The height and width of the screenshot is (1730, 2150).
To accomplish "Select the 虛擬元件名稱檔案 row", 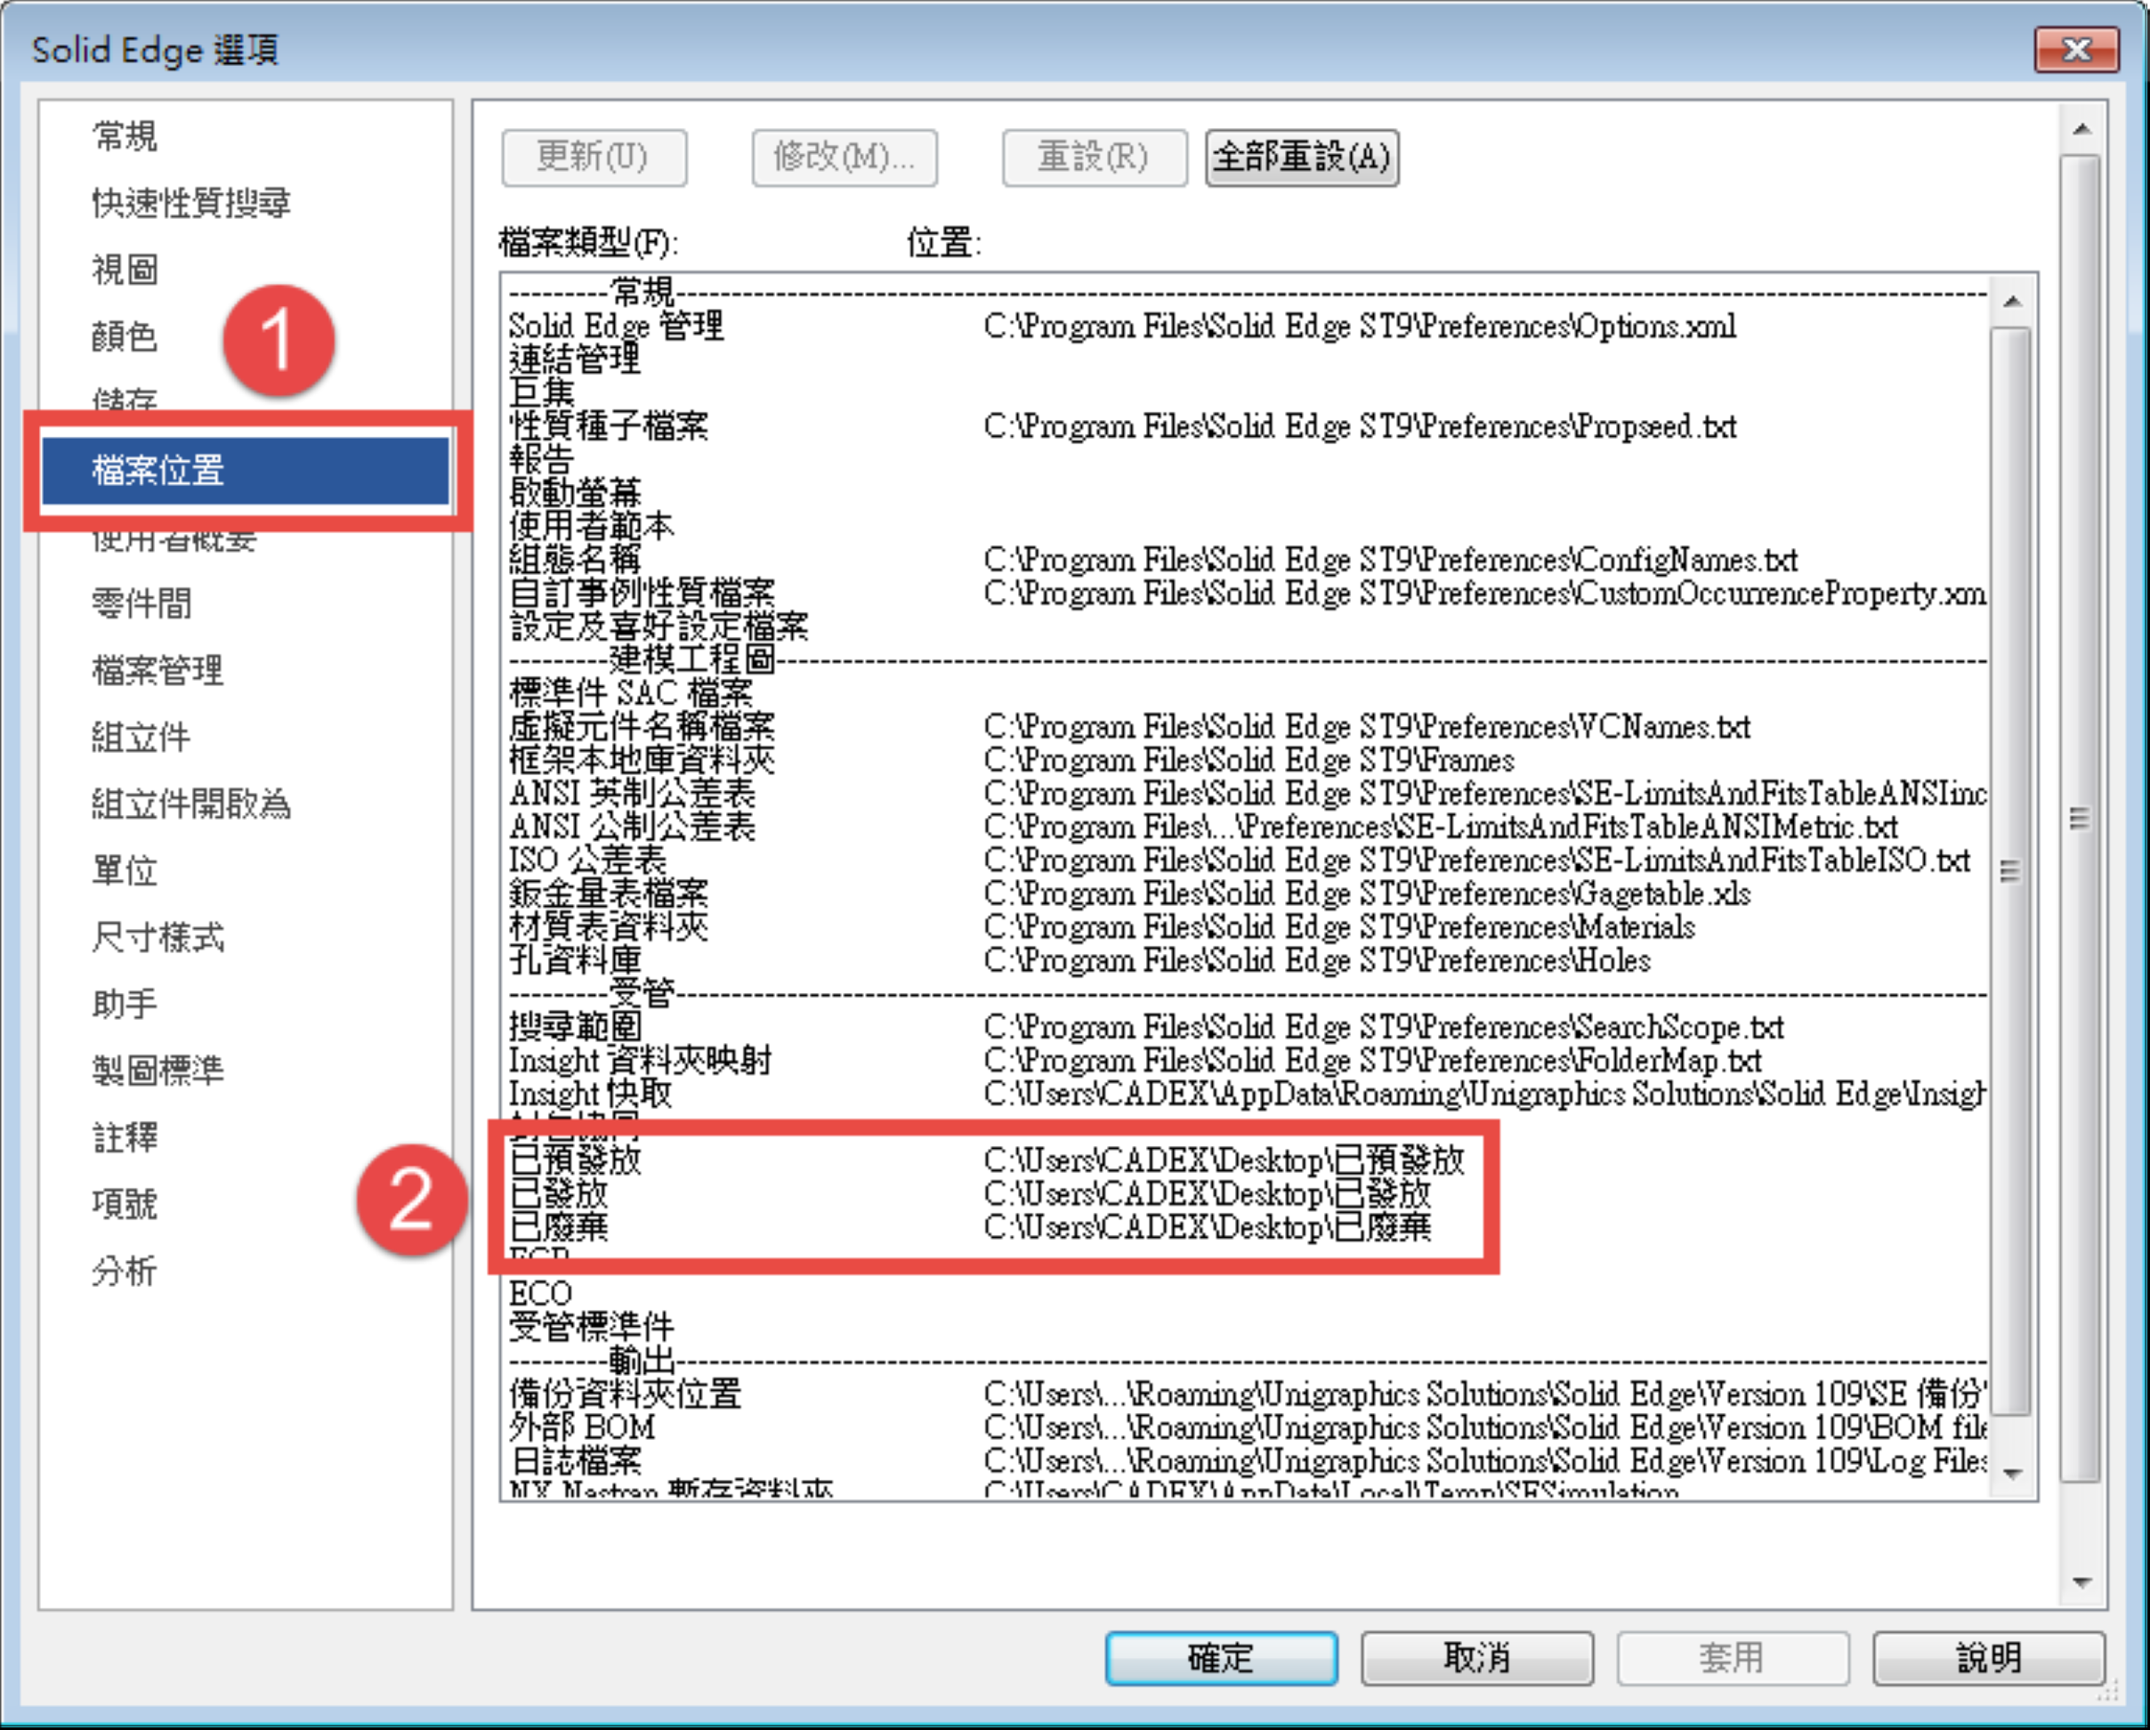I will (x=1247, y=726).
